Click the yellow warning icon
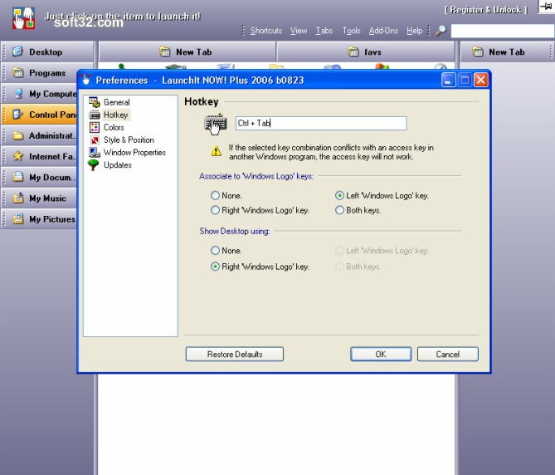Image resolution: width=555 pixels, height=475 pixels. click(x=216, y=151)
